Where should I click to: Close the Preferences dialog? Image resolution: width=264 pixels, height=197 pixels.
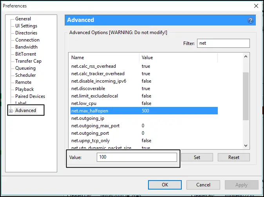click(x=256, y=6)
